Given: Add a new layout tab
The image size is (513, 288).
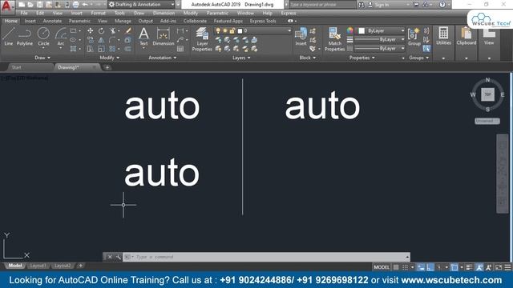Looking at the screenshot, I should click(80, 266).
